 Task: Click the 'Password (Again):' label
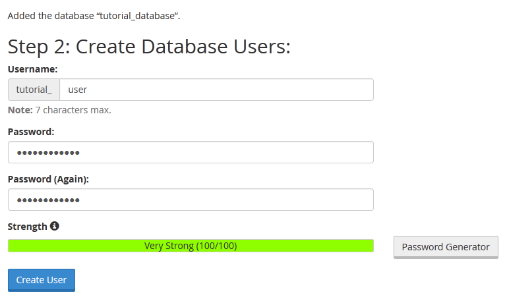coord(48,179)
